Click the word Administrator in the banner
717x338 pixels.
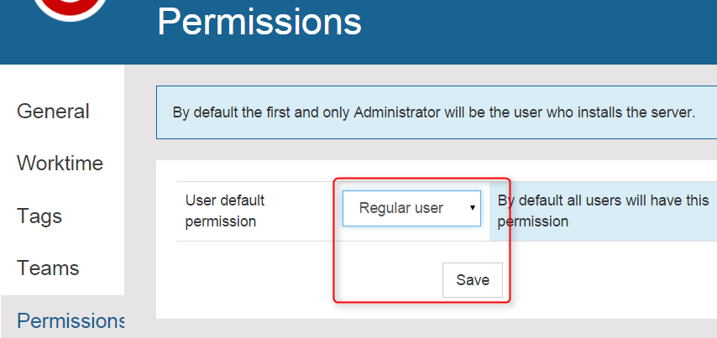tap(394, 112)
